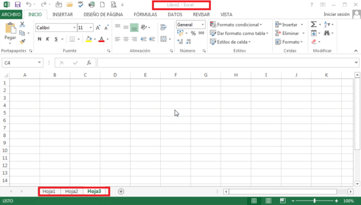This screenshot has width=361, height=205.
Task: Switch to DISEÑO DE PÁGINA tab
Action: coord(103,15)
